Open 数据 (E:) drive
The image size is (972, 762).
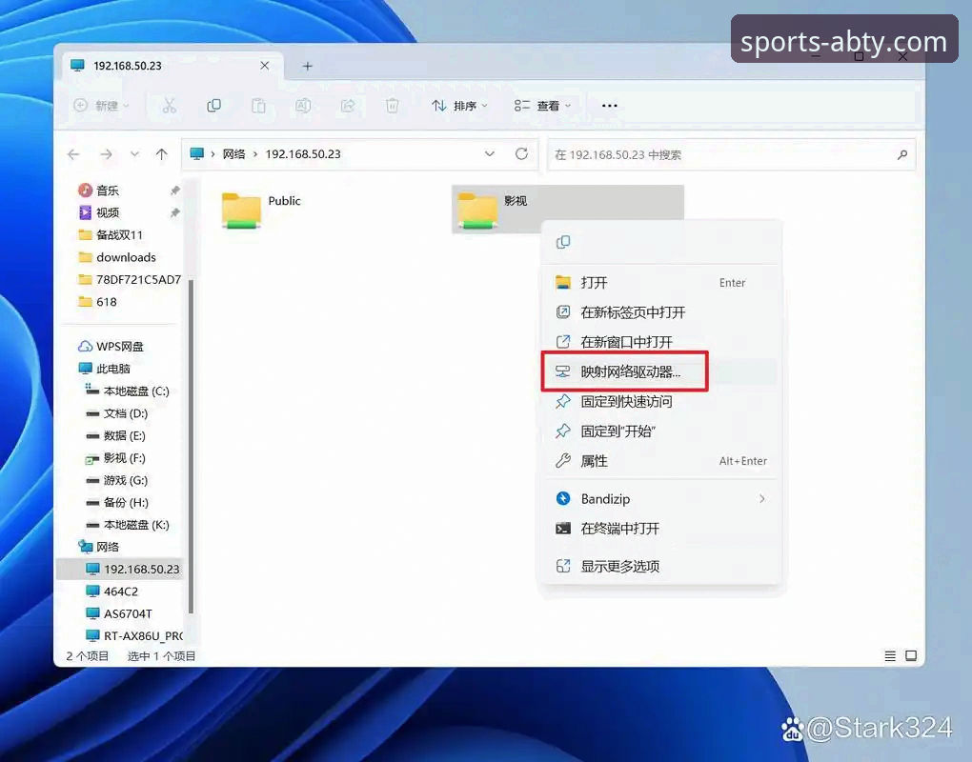coord(115,435)
